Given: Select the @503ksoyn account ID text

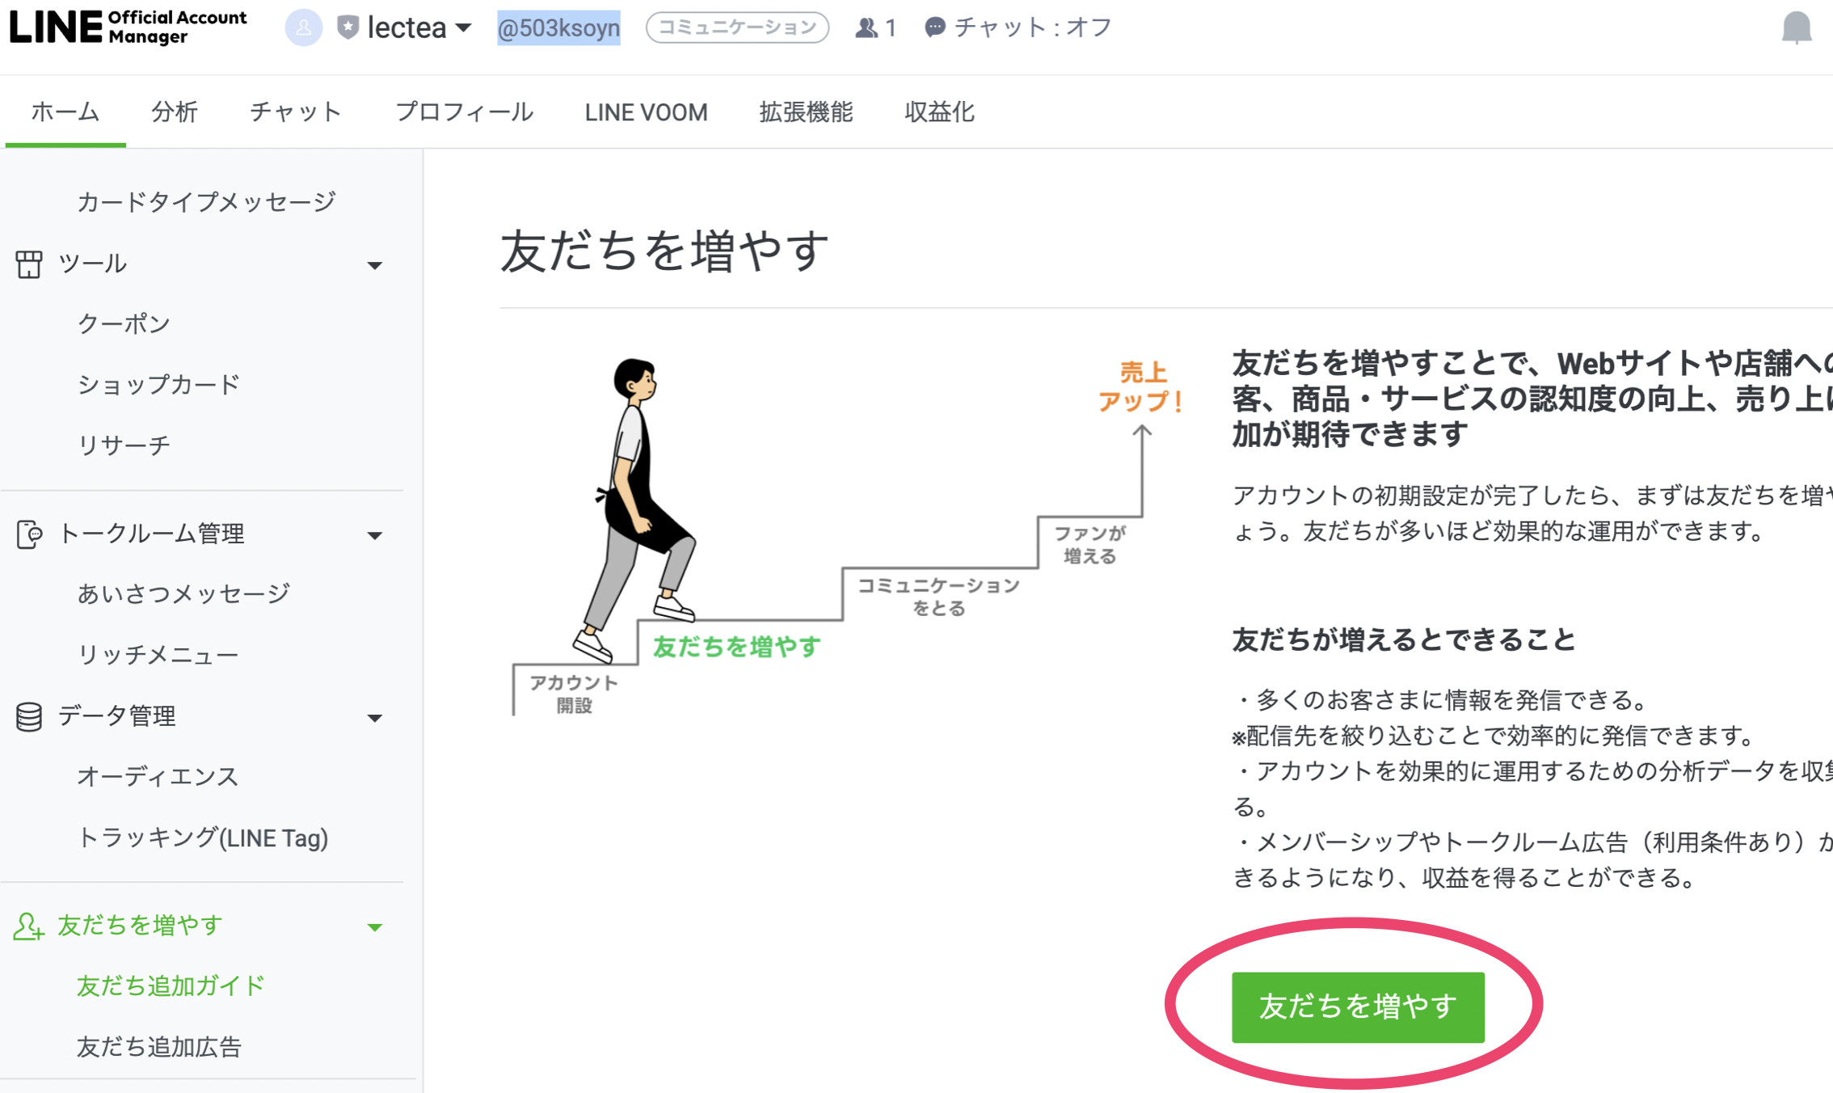Looking at the screenshot, I should tap(558, 27).
